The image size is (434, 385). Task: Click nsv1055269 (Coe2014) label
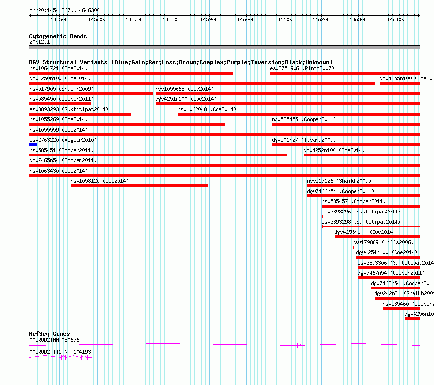(59, 119)
